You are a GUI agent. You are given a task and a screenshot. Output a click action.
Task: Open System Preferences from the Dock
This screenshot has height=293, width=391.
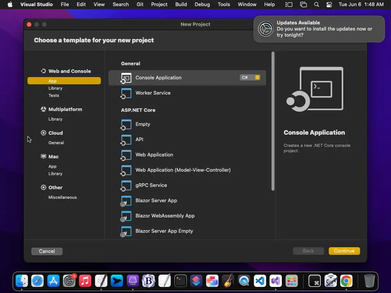pos(69,281)
